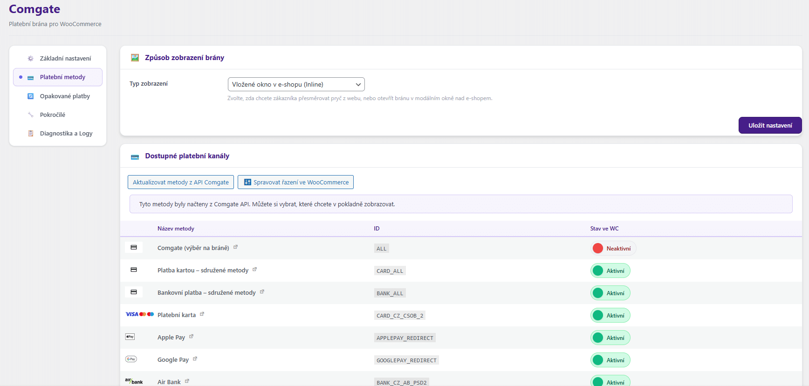Click Aktualizovat metody z API Comgate
Image resolution: width=809 pixels, height=386 pixels.
[180, 182]
